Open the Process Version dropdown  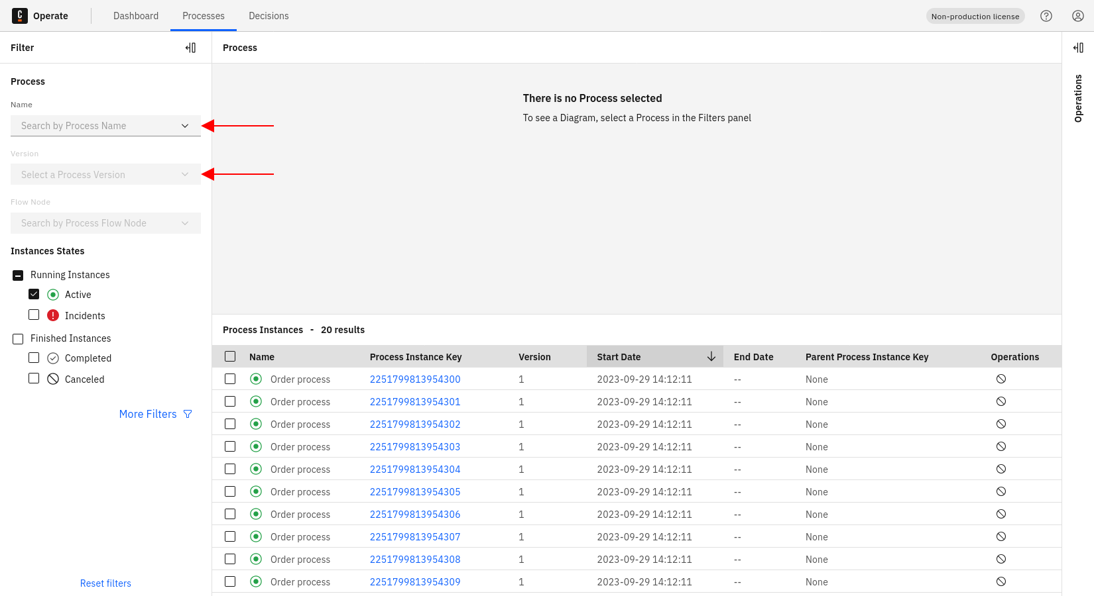click(105, 175)
